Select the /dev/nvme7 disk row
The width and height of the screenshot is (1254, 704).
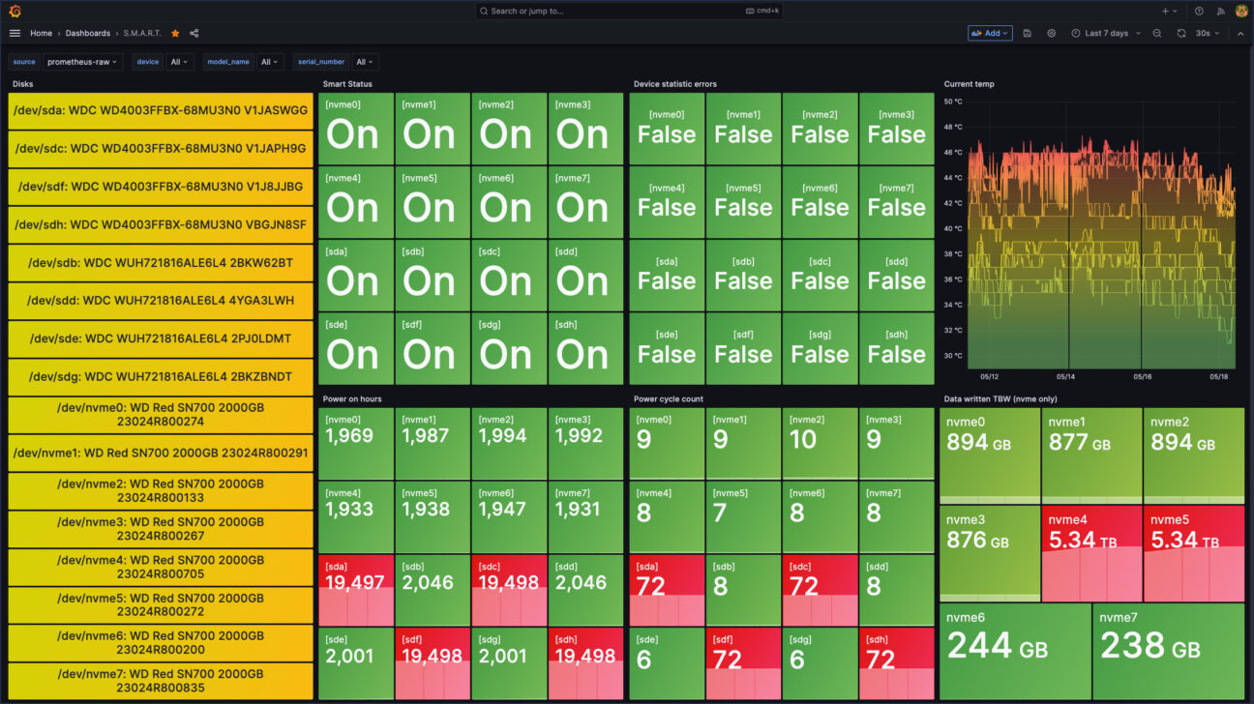(x=161, y=681)
